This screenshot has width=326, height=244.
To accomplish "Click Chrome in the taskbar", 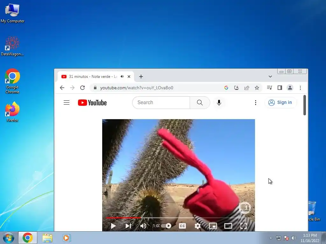I will (x=28, y=238).
